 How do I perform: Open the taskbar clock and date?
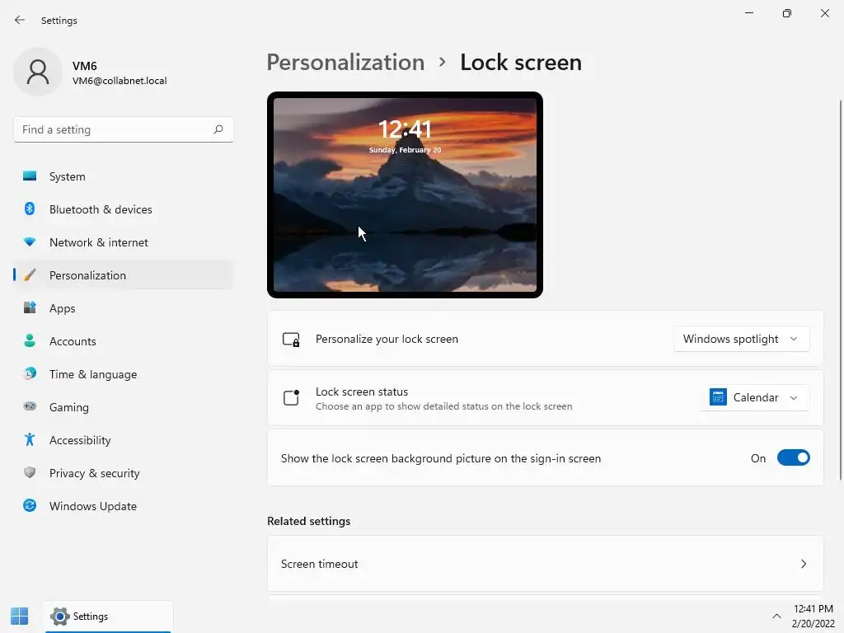pyautogui.click(x=813, y=617)
